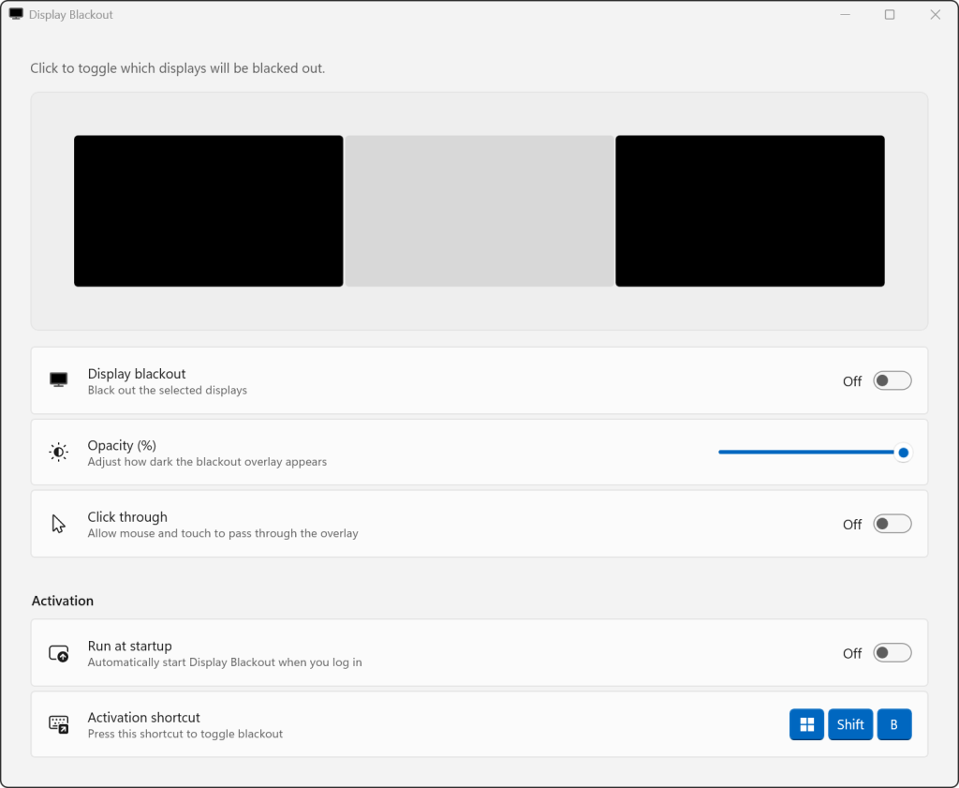
Task: Click the Opacity slider handle
Action: (902, 452)
